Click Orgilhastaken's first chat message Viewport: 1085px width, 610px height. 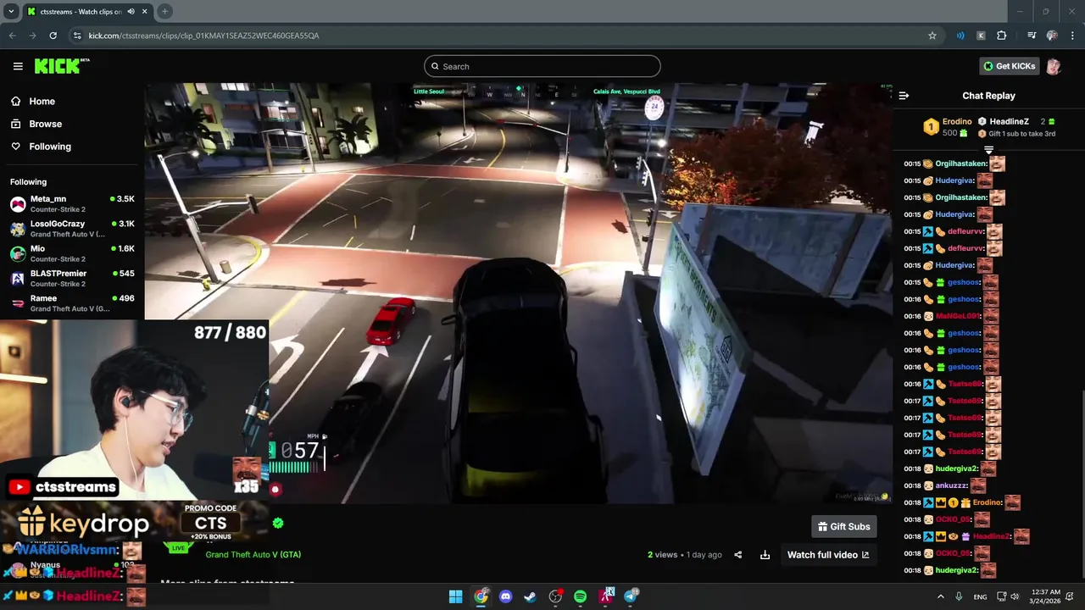tap(954, 164)
